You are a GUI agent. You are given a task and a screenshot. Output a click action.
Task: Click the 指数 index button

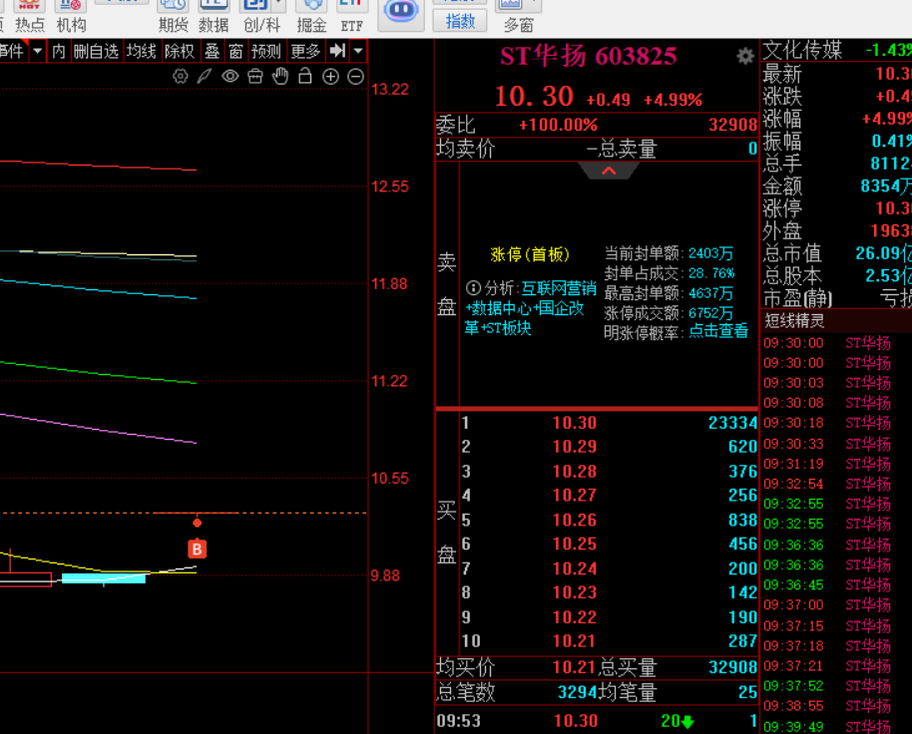460,22
